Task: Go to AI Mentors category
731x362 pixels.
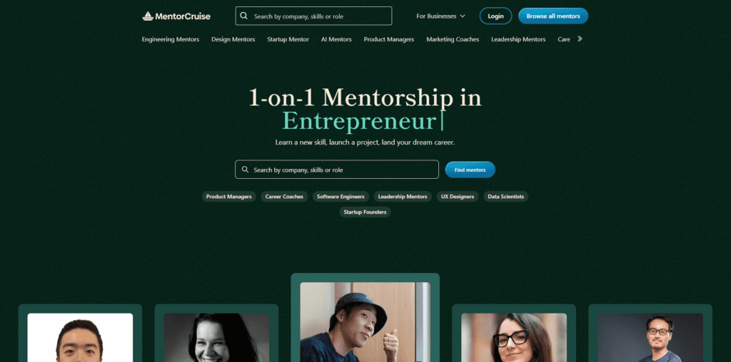Action: click(x=336, y=40)
